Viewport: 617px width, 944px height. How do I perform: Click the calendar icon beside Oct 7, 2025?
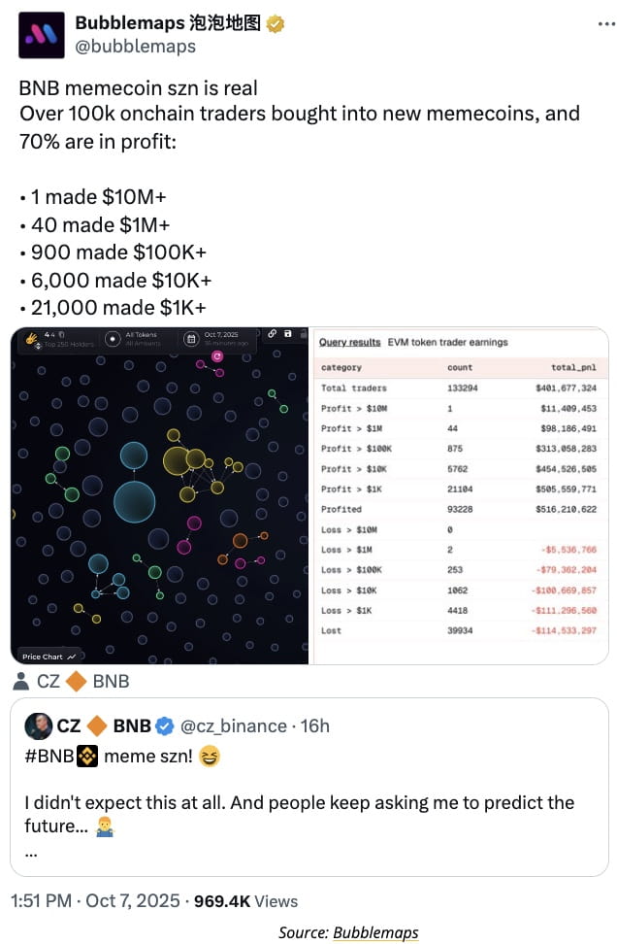point(189,339)
